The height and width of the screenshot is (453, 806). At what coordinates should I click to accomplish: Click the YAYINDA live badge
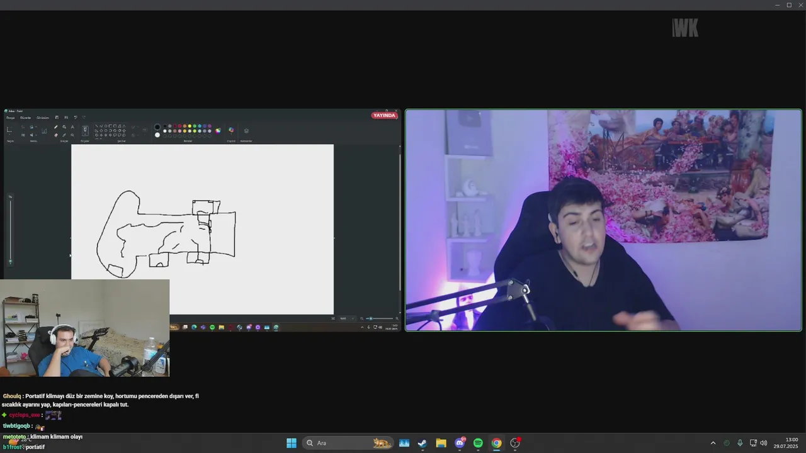click(384, 115)
